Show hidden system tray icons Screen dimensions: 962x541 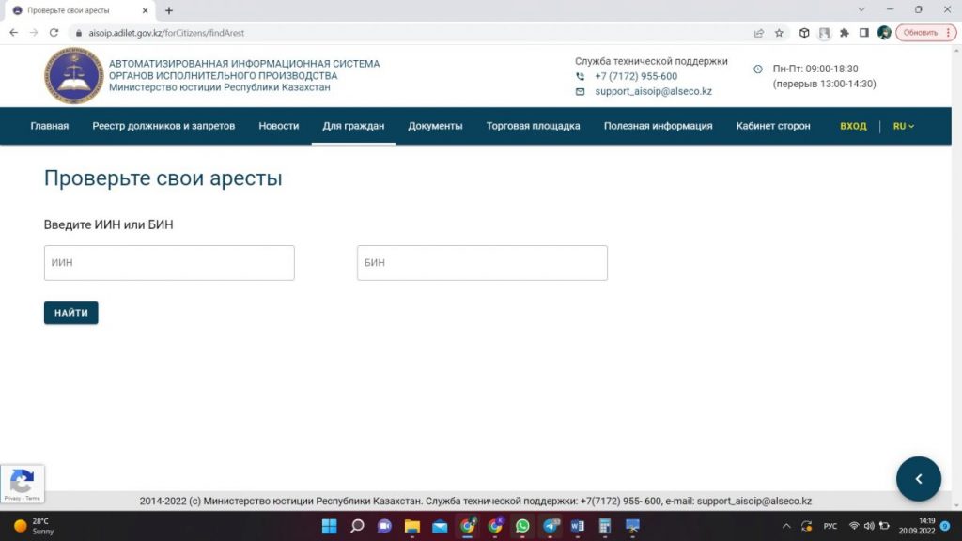point(786,526)
